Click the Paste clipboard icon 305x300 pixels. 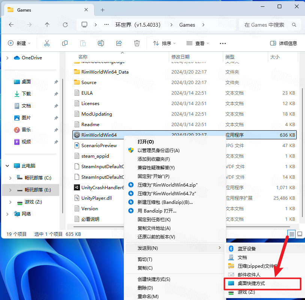pyautogui.click(x=83, y=43)
